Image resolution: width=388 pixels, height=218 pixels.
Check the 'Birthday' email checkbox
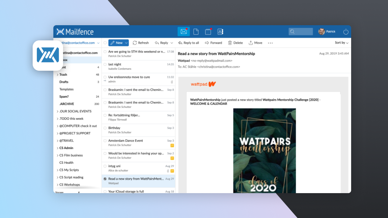click(105, 128)
